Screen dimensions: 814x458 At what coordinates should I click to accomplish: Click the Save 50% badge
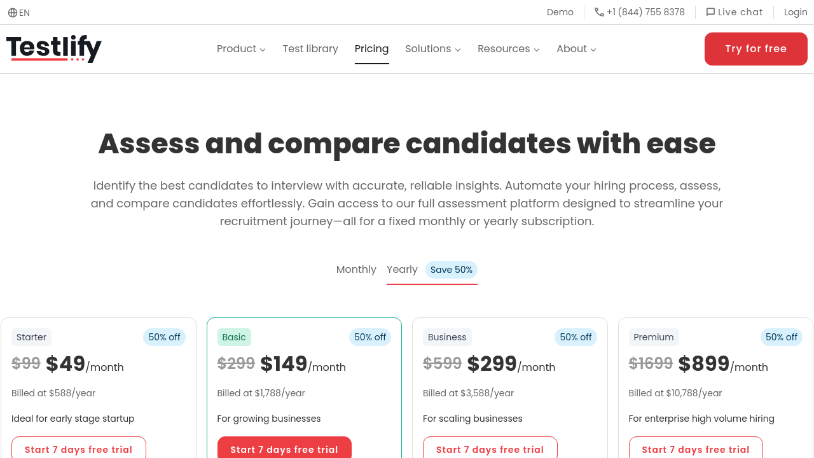(452, 270)
